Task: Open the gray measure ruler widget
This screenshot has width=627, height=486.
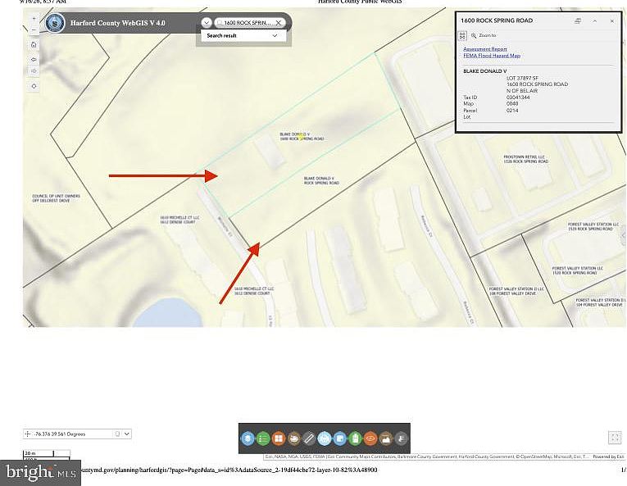Action: 309,438
